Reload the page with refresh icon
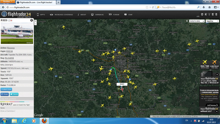Viewport: 220px width, 124px height. pos(153,7)
